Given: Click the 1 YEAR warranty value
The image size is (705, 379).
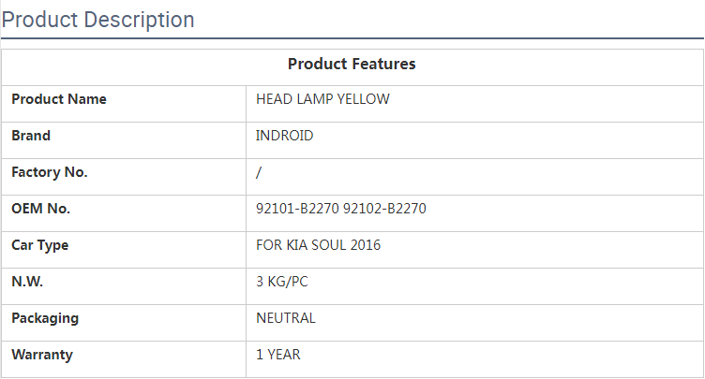Looking at the screenshot, I should coord(278,355).
